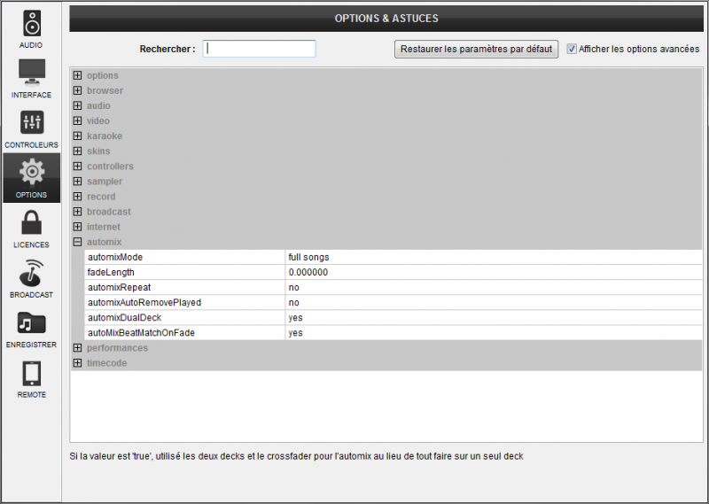Focus the Rechercher search field

259,50
